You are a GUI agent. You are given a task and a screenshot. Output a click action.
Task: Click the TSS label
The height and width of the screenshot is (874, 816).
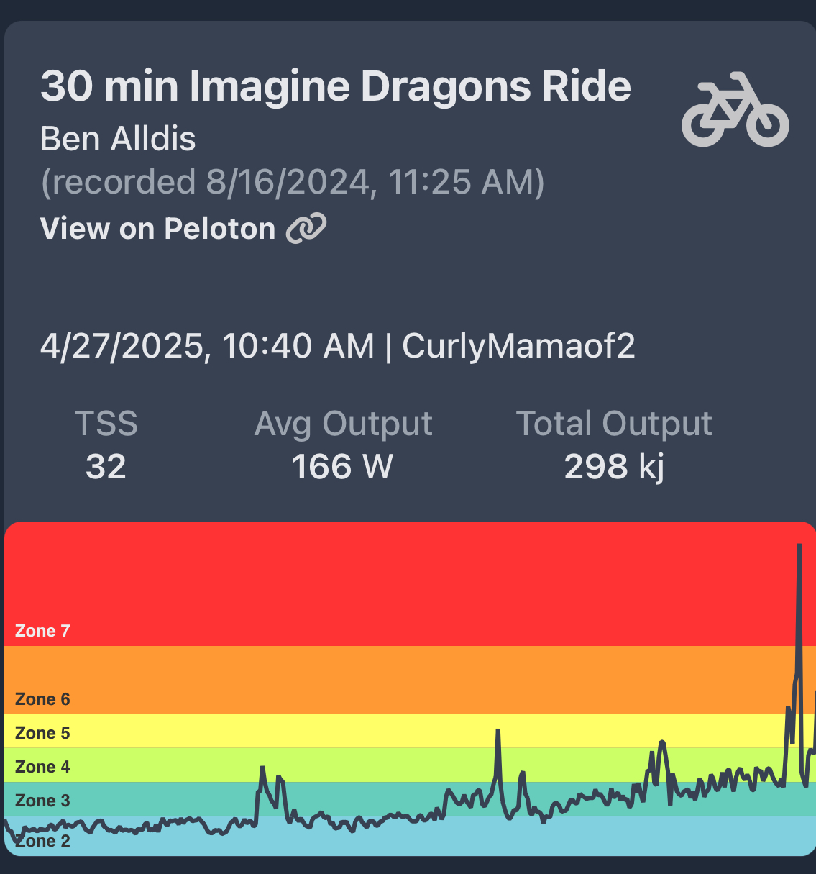[x=106, y=424]
